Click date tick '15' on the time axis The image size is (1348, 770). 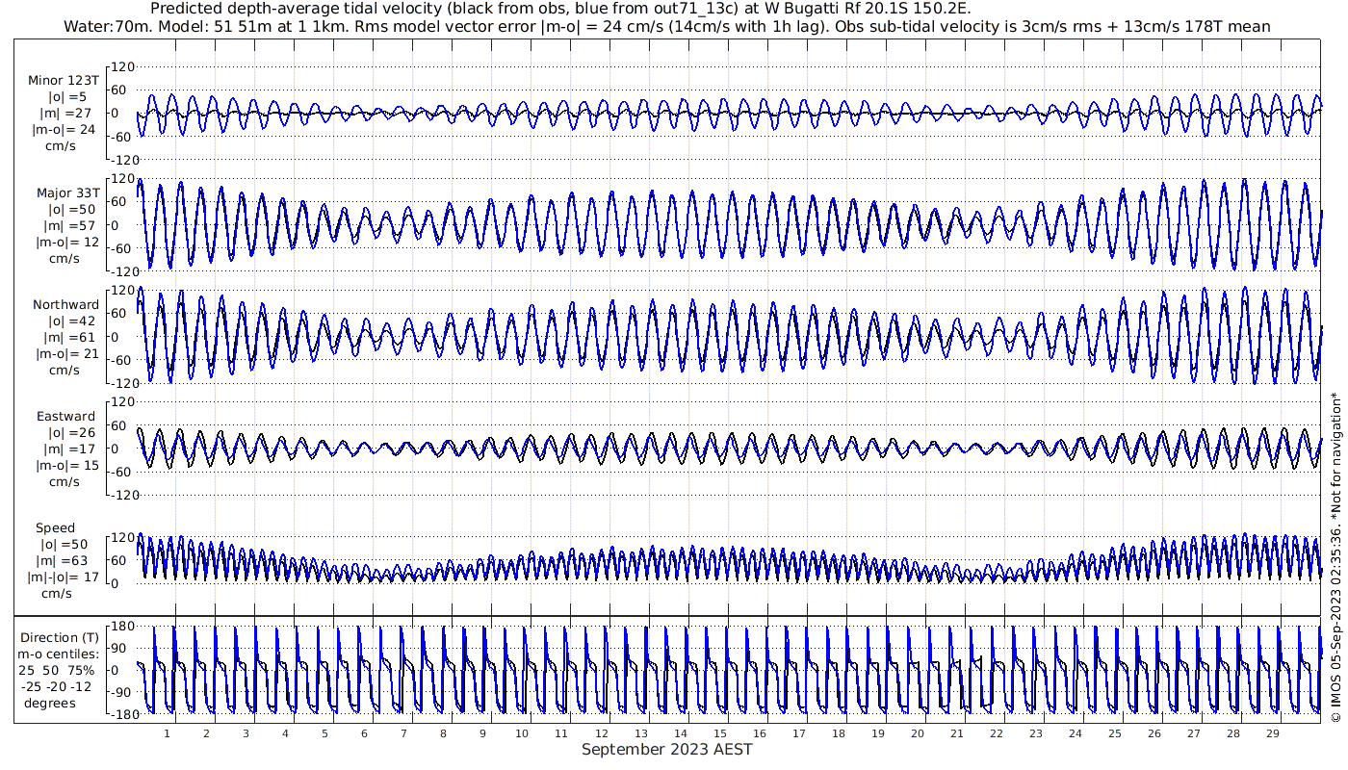coord(719,733)
